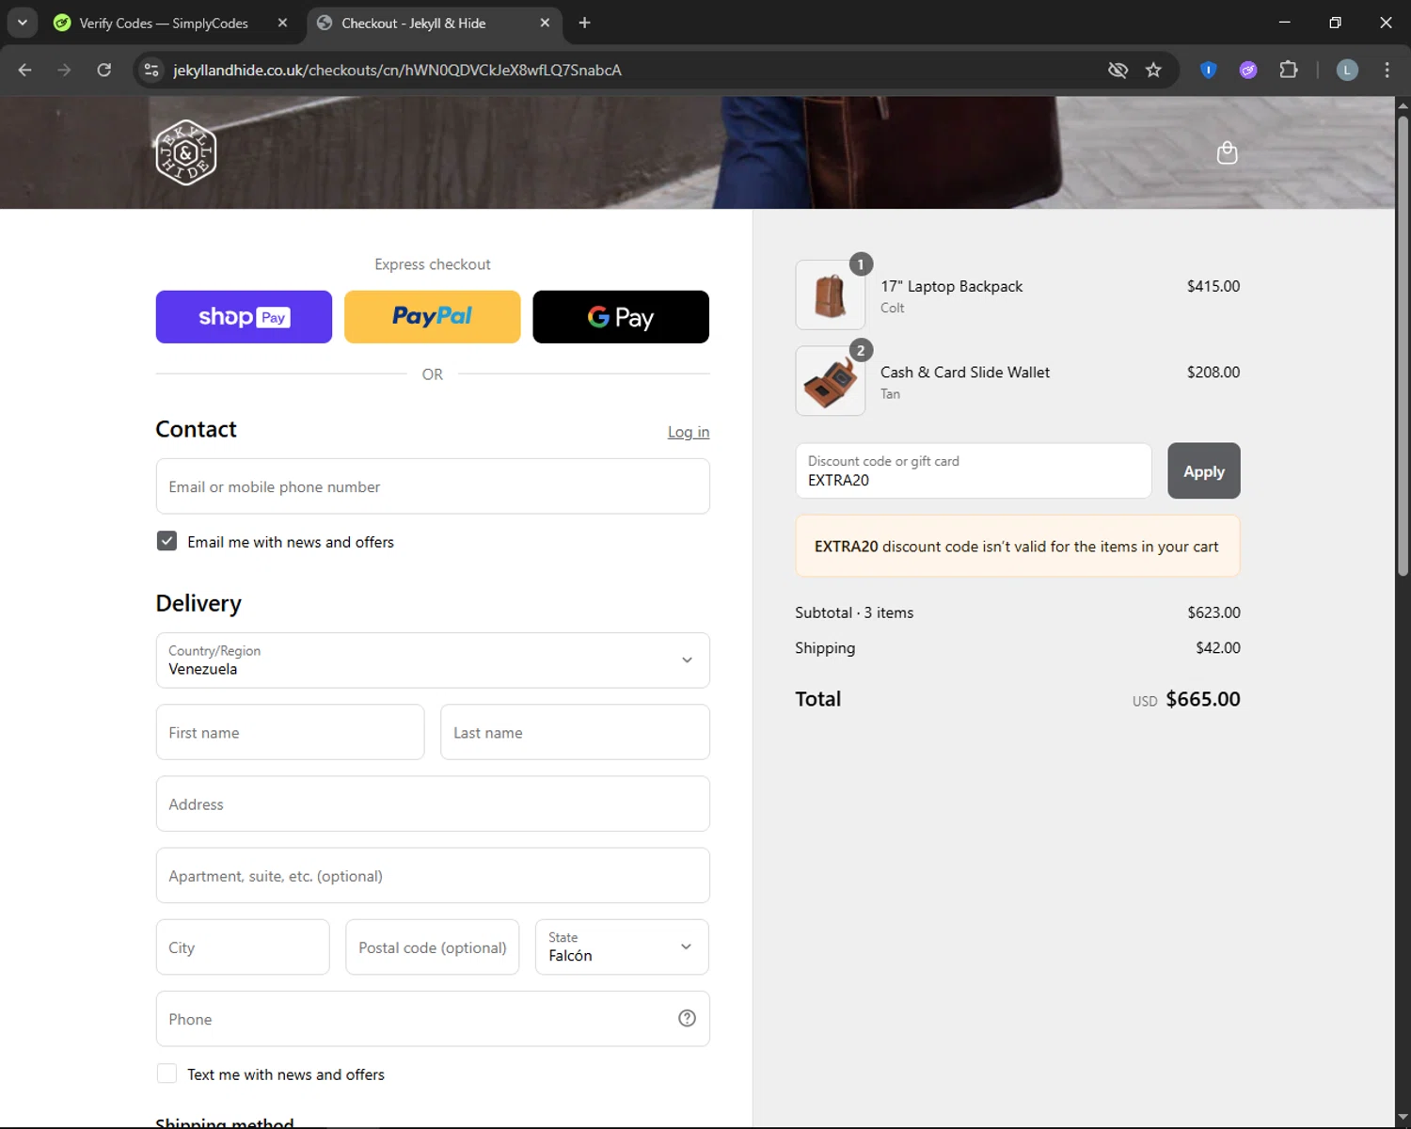Click the $415.00 backpack price
This screenshot has width=1411, height=1129.
pyautogui.click(x=1213, y=286)
